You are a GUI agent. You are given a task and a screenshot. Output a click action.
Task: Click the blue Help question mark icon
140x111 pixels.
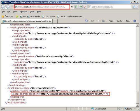coord(135,21)
